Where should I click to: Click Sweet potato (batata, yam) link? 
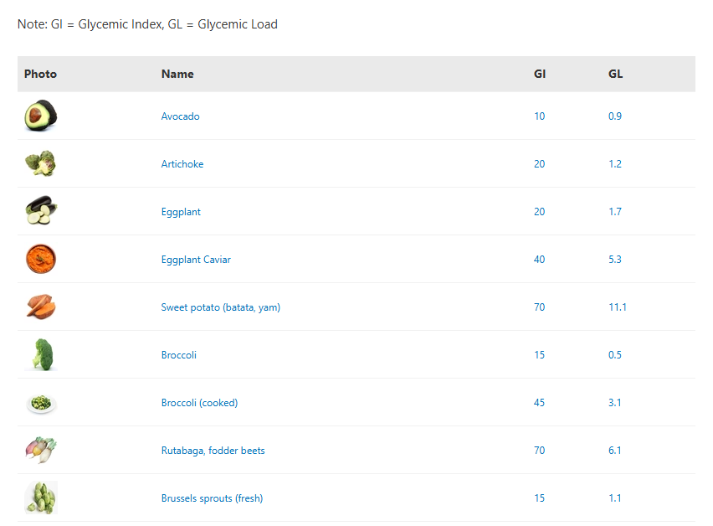pos(221,307)
